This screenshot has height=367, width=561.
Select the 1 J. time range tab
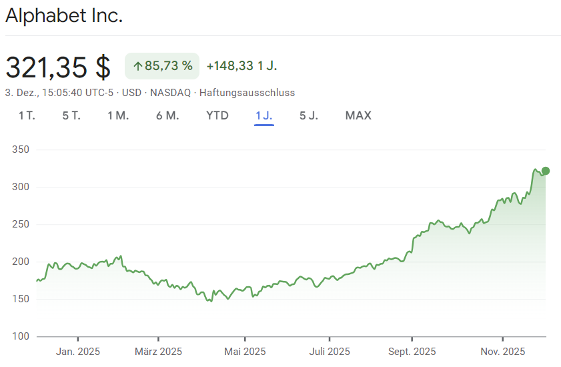point(264,115)
